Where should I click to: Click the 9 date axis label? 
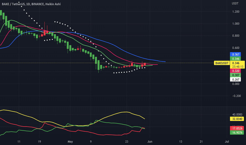coord(91,142)
